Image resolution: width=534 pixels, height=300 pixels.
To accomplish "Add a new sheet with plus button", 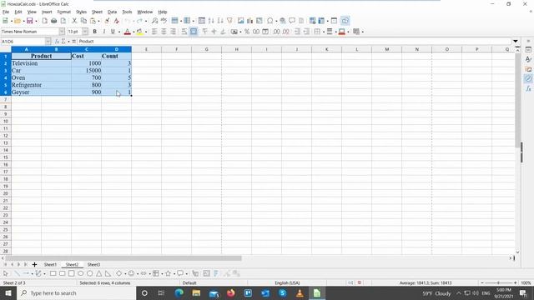I will click(34, 264).
